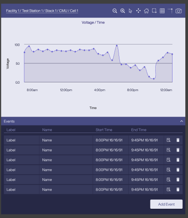The height and width of the screenshot is (218, 188).
Task: Click the 50 voltage axis tick label
Action: (x=18, y=63)
